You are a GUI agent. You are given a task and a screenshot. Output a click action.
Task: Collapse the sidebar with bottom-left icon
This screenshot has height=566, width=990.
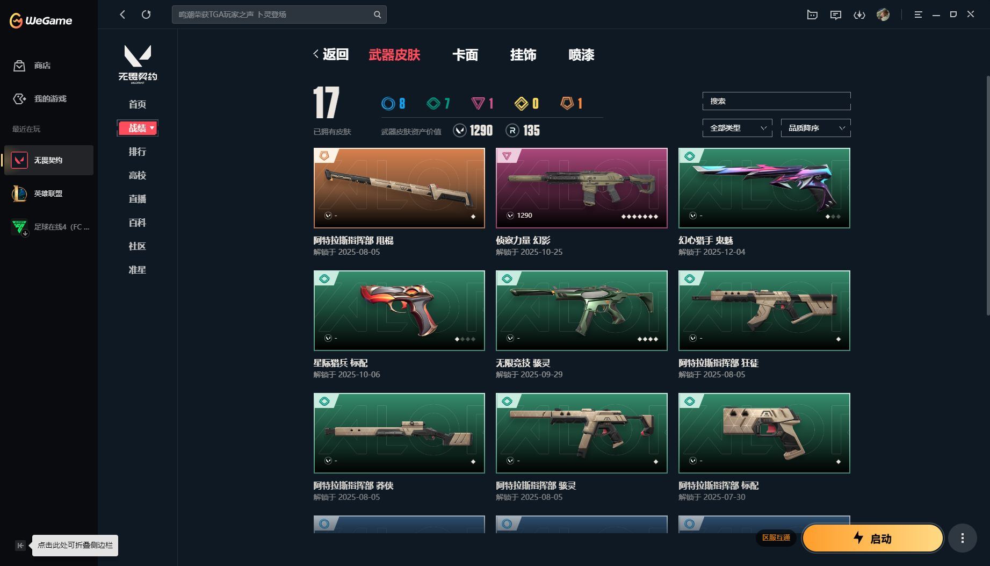[x=20, y=546]
